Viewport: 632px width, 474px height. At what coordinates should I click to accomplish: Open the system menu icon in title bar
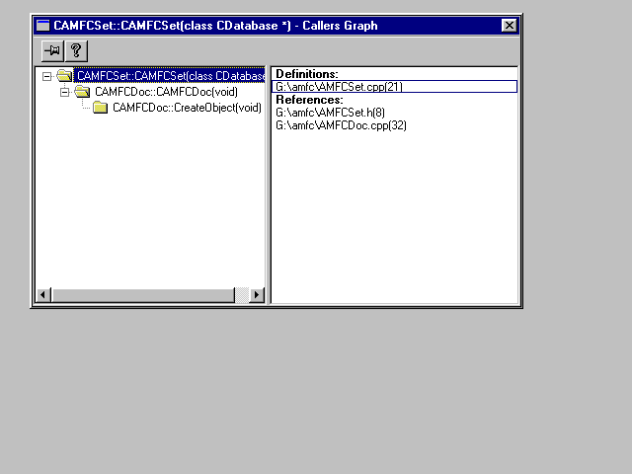click(42, 26)
